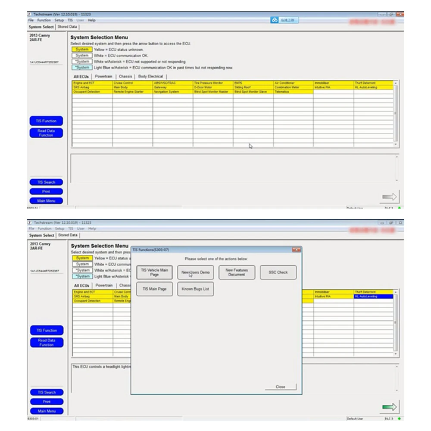431x431 pixels.
Task: Select Immobiliser cell in upper screenshot
Action: coord(334,83)
